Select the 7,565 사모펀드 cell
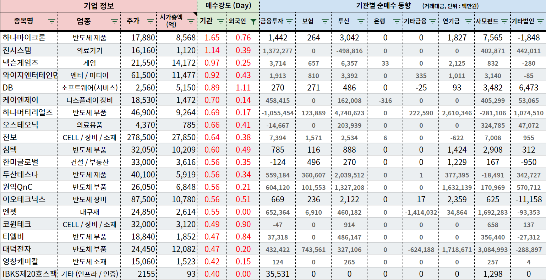This screenshot has width=546, height=280. (493, 38)
